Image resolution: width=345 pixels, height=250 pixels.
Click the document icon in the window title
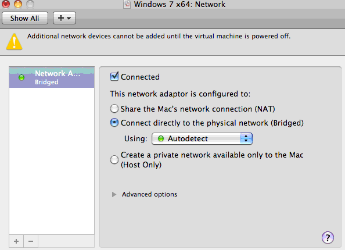click(x=127, y=4)
